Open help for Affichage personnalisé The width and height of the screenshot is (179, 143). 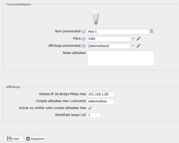(84, 46)
